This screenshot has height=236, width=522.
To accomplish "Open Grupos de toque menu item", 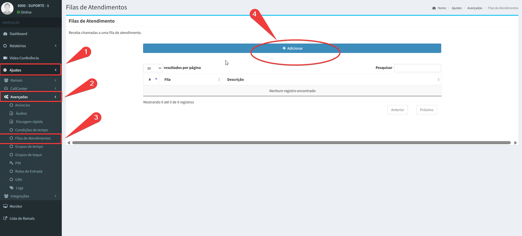I will tap(28, 155).
